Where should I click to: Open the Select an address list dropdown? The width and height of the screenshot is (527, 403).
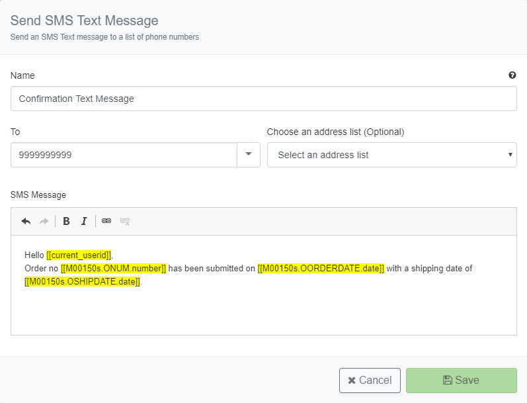point(392,155)
